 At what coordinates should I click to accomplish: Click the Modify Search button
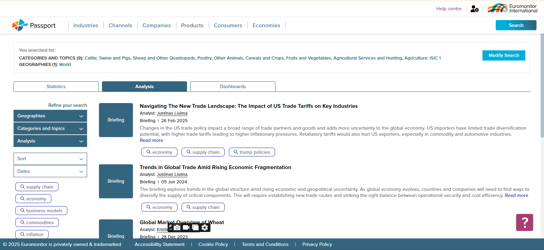(x=504, y=55)
